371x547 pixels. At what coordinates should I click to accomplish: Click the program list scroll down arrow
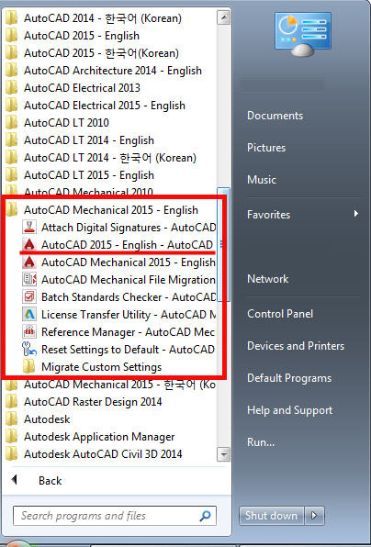(x=223, y=454)
